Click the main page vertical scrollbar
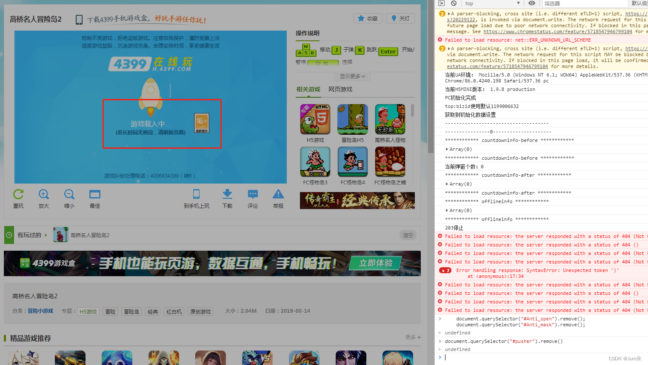The image size is (648, 365). tap(430, 76)
